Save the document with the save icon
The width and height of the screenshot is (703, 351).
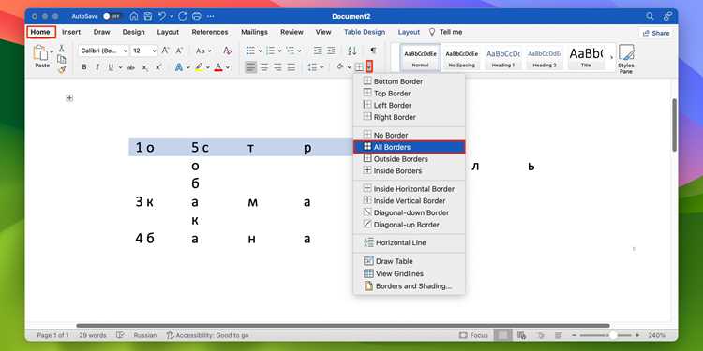[148, 16]
